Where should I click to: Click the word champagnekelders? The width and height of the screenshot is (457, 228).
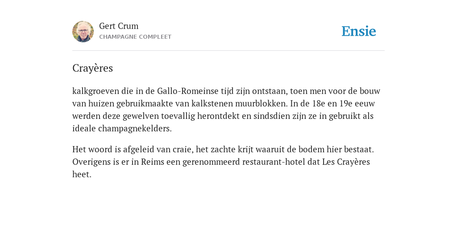[x=135, y=129]
